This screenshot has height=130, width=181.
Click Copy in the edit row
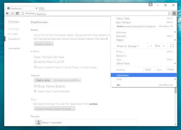[x=160, y=70]
